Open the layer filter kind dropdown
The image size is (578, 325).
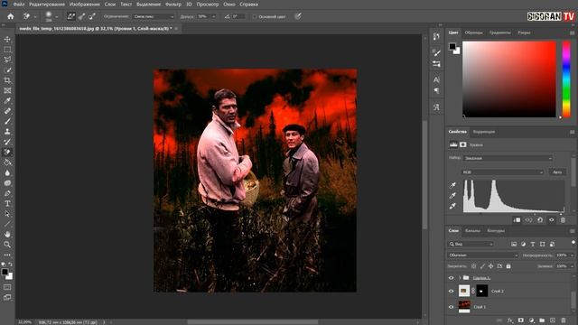point(471,244)
